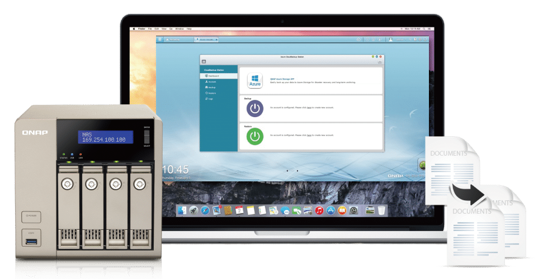Click the info button in Azure window toolbar
548x279 pixels.
pyautogui.click(x=380, y=62)
